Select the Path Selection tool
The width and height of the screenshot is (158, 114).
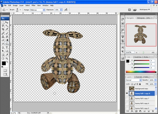[x=3, y=51]
